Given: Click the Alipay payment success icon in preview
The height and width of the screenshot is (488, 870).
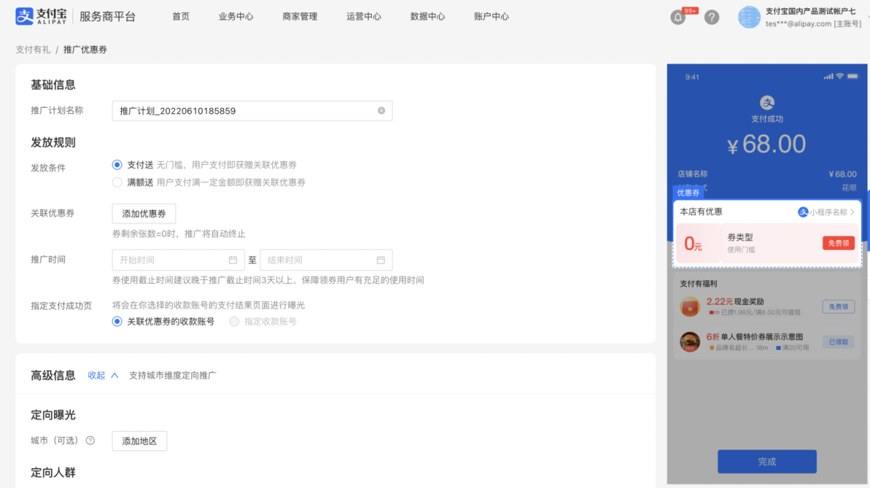Looking at the screenshot, I should click(x=767, y=103).
